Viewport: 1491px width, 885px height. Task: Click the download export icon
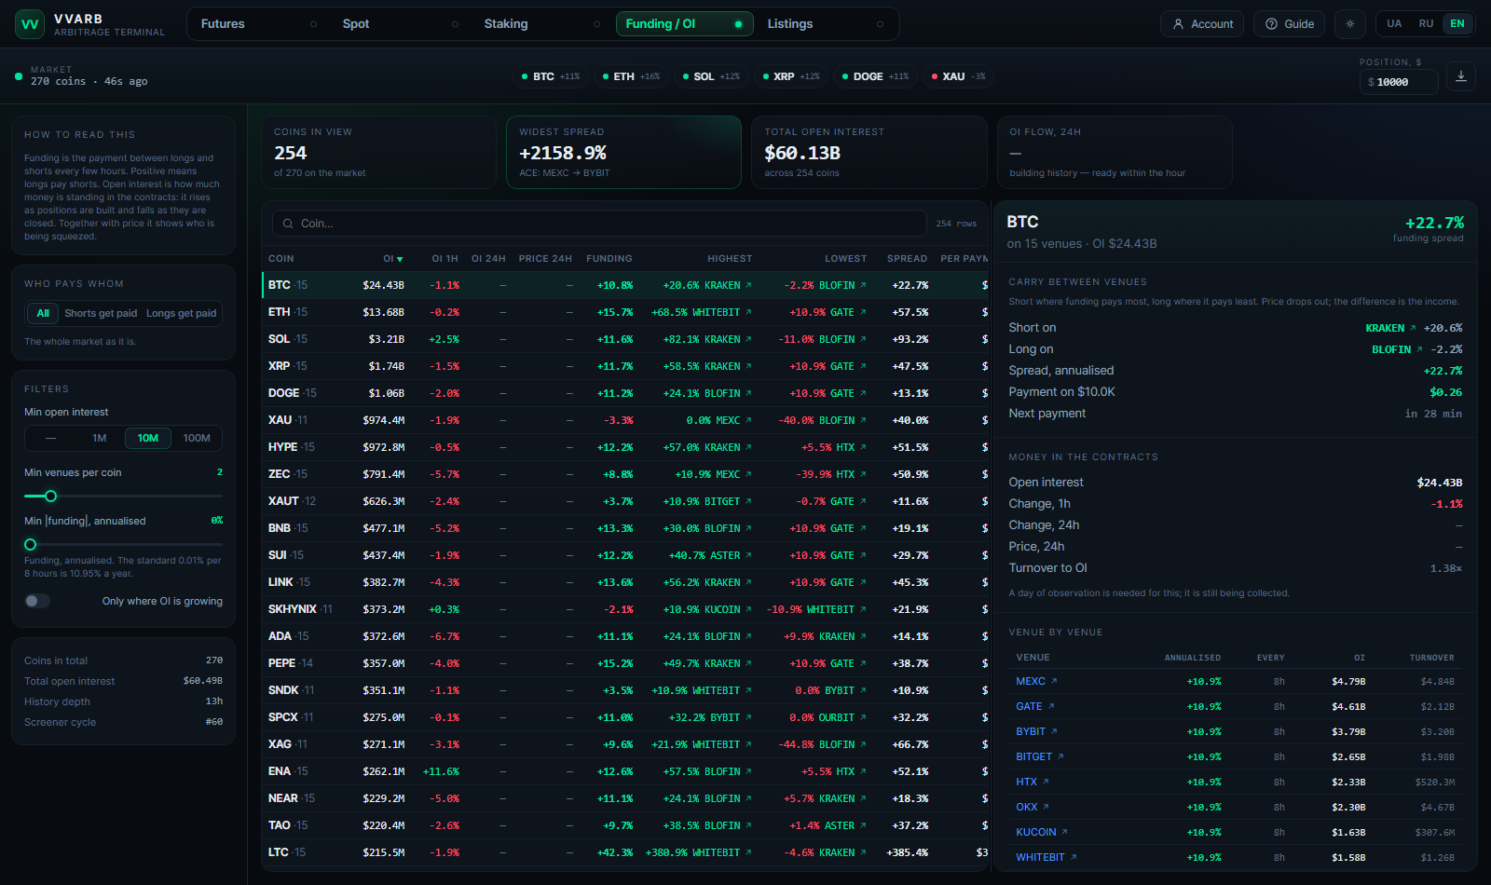point(1461,76)
